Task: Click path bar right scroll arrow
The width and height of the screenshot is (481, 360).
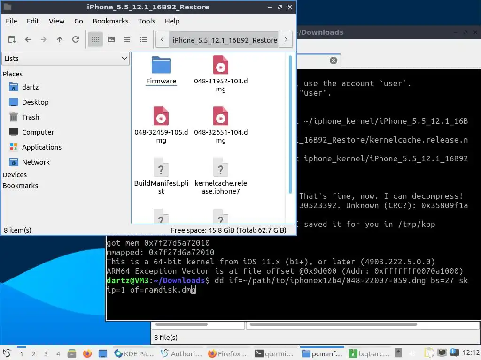Action: (286, 40)
